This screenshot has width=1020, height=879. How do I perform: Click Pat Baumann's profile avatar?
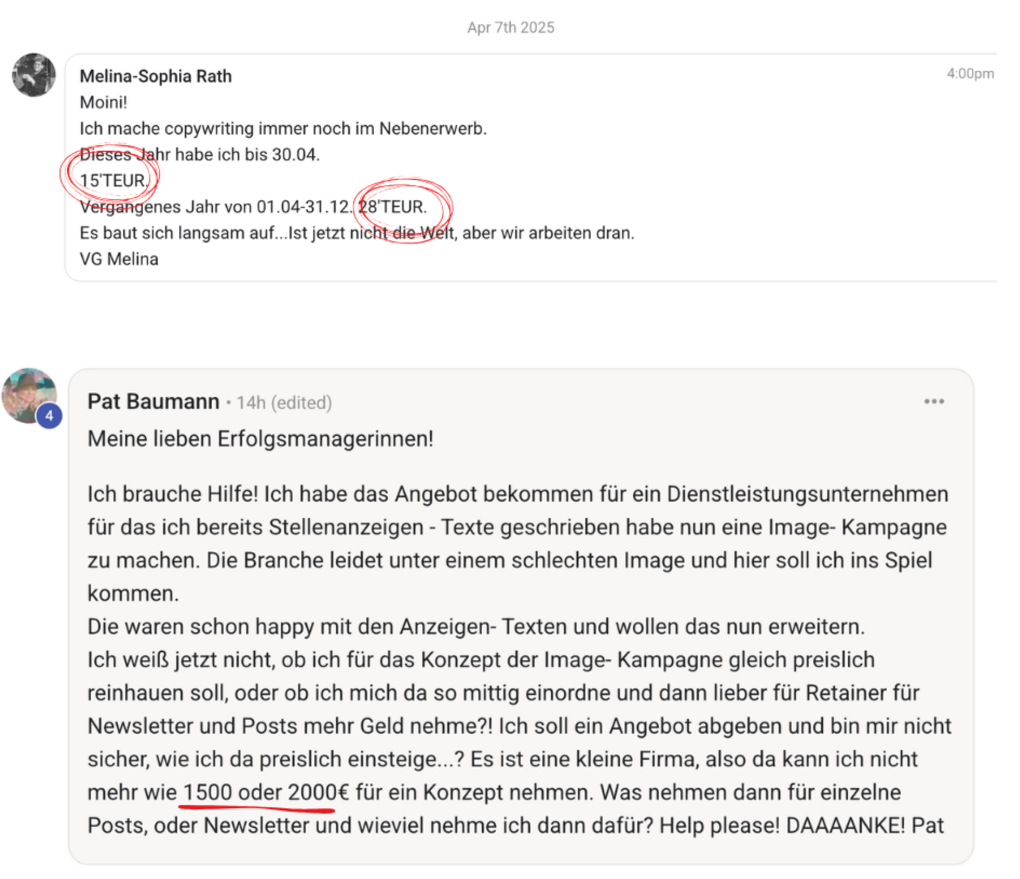pos(29,395)
